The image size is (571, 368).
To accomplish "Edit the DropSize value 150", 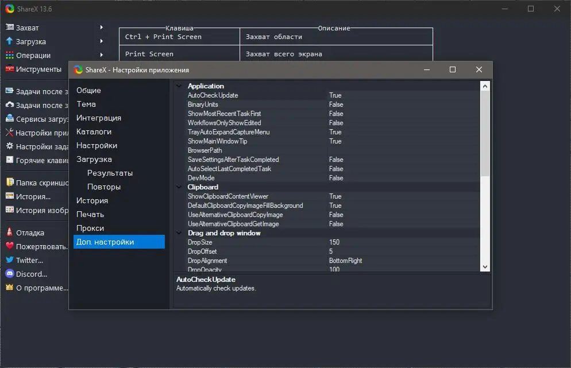I will [x=403, y=242].
